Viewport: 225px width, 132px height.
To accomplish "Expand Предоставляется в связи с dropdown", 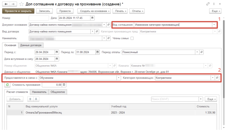I will [119, 78].
